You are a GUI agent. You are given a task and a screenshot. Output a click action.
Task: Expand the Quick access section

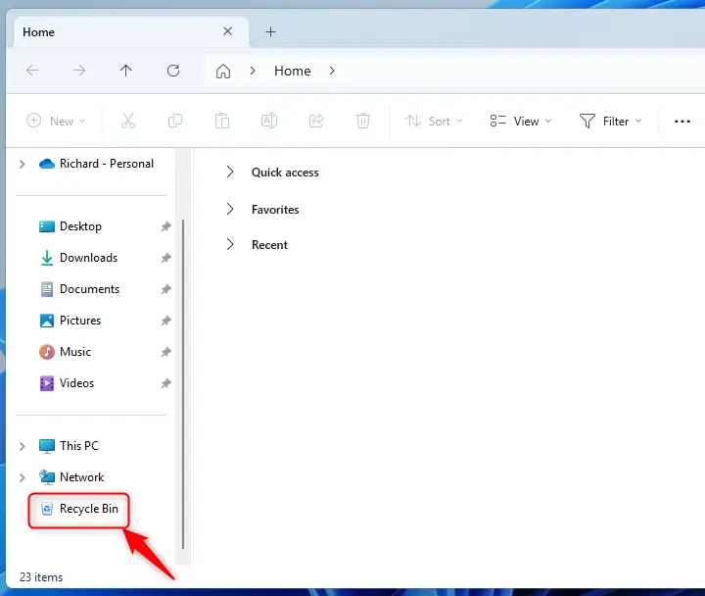tap(230, 173)
